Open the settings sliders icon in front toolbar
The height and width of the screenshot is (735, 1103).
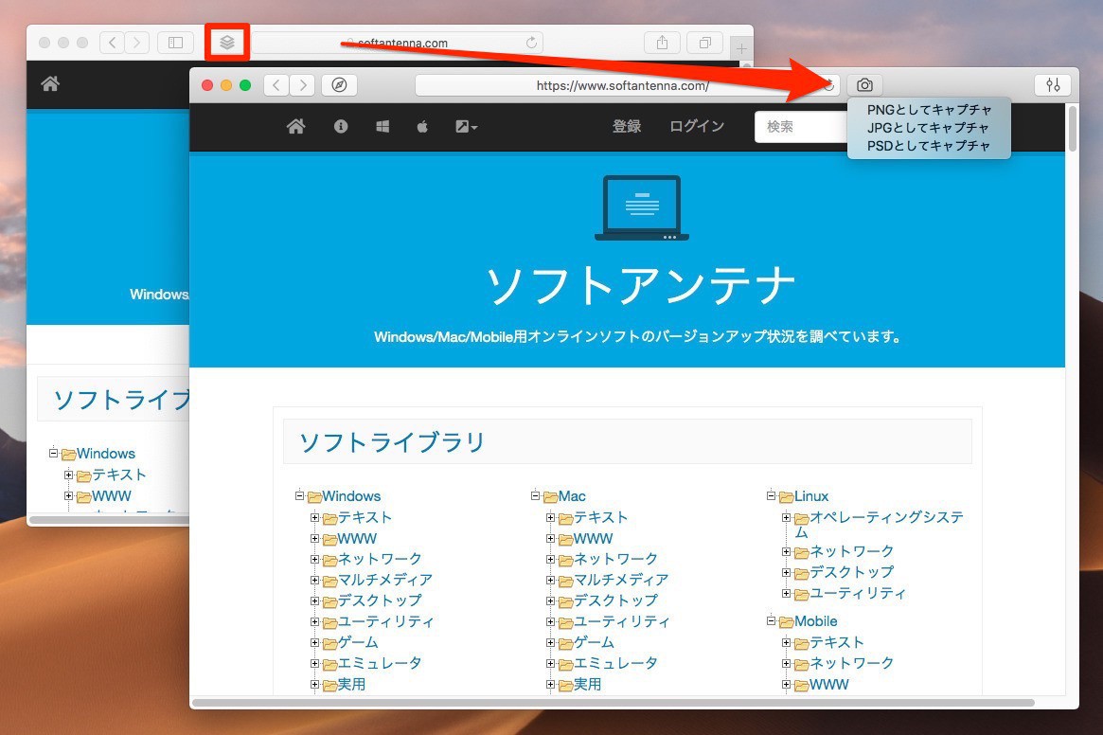coord(1053,85)
